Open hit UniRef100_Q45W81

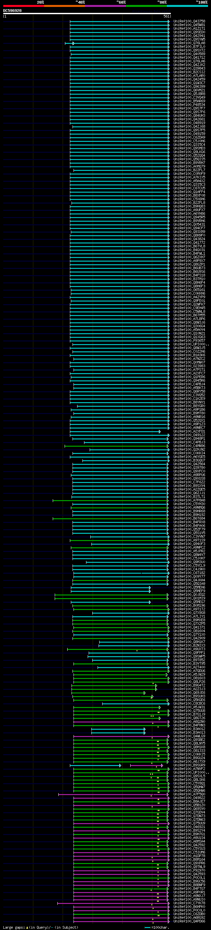tap(189, 25)
